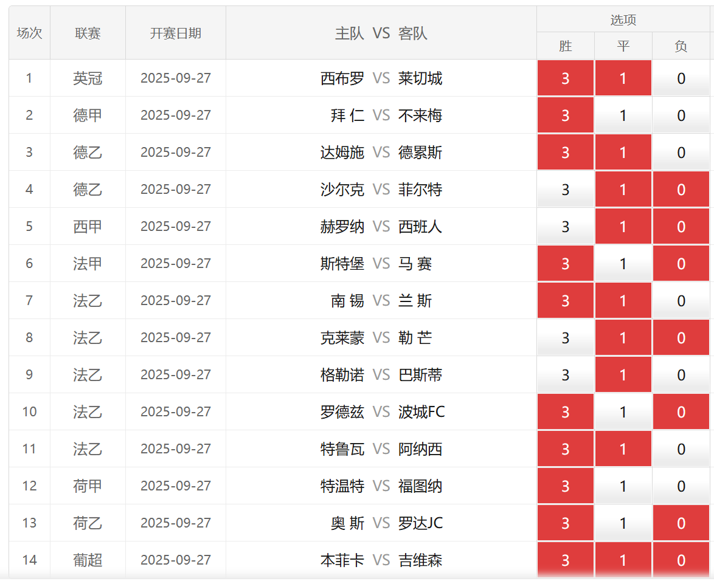Viewport: 714px width, 581px height.
Task: Select win option 3 for 格勒诺 vs 巴斯蒂
Action: (565, 375)
